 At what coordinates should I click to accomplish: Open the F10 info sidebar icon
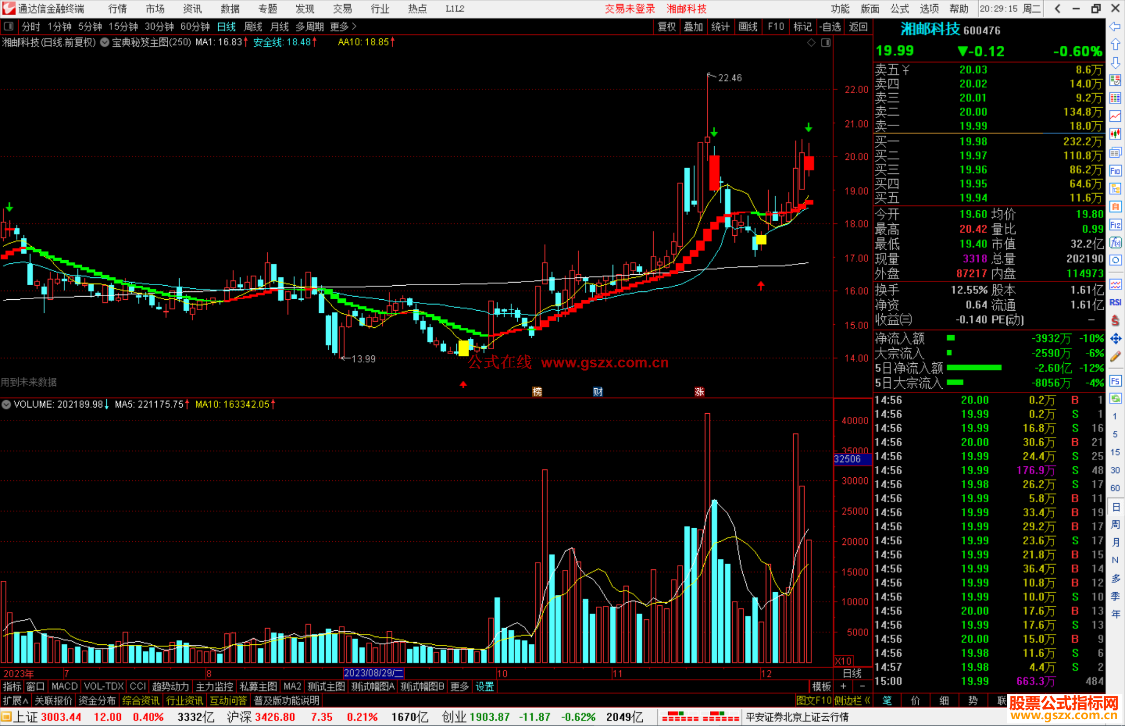click(1115, 171)
